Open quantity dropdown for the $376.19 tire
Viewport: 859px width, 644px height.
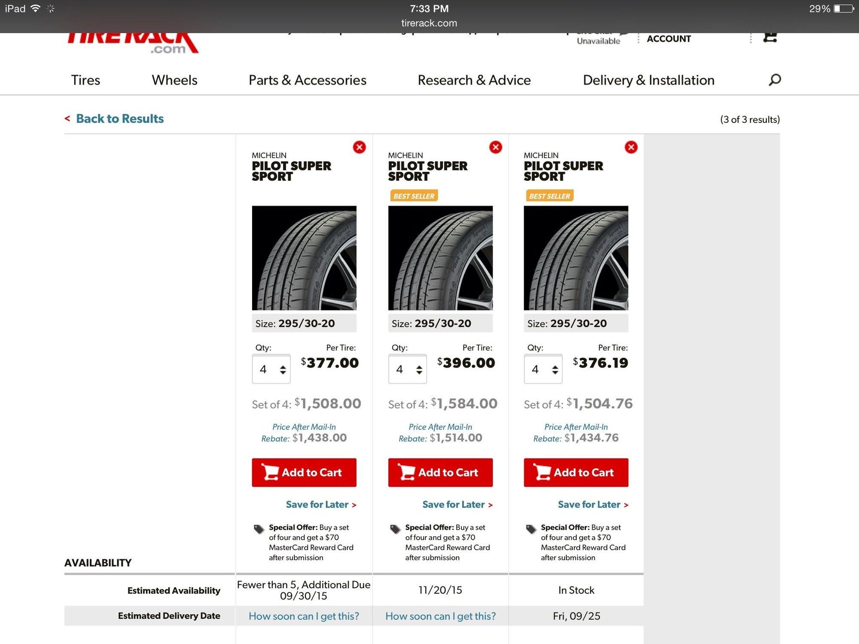pyautogui.click(x=543, y=369)
